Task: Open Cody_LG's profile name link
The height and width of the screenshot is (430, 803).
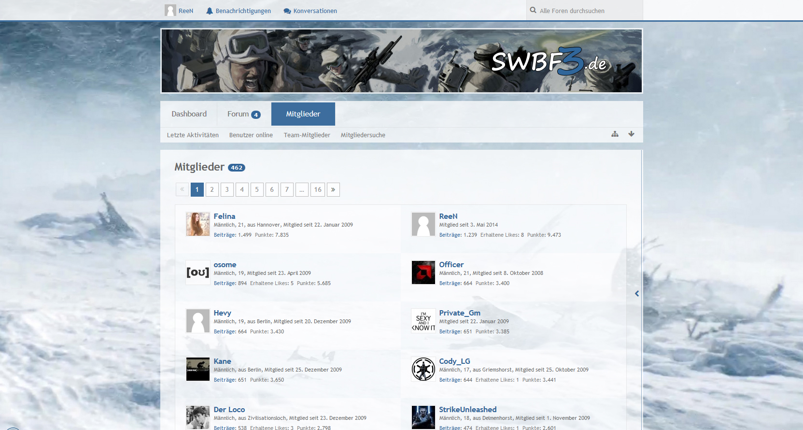Action: pyautogui.click(x=454, y=361)
